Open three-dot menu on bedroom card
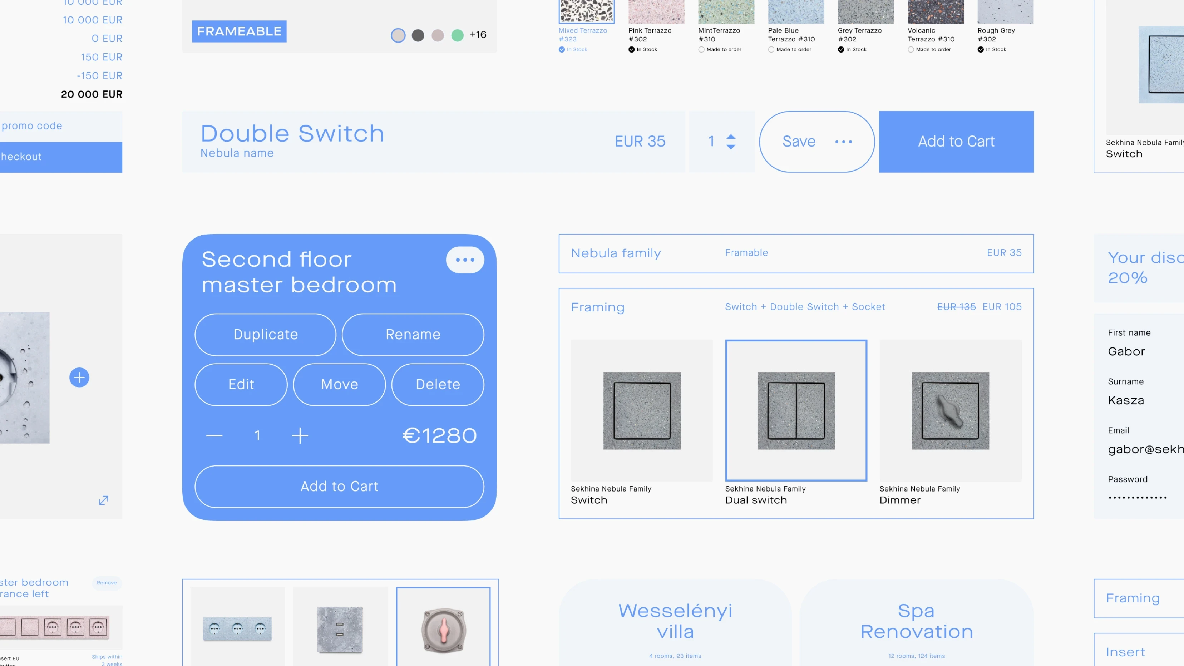The width and height of the screenshot is (1184, 666). pyautogui.click(x=465, y=260)
